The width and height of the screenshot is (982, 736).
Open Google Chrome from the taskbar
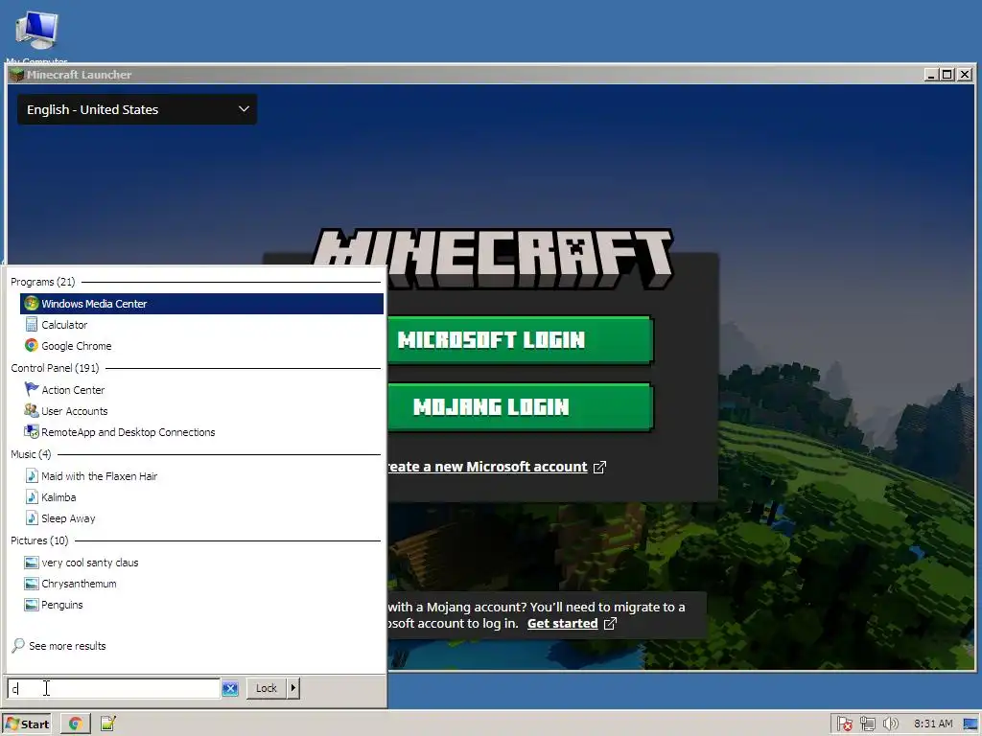coord(76,724)
